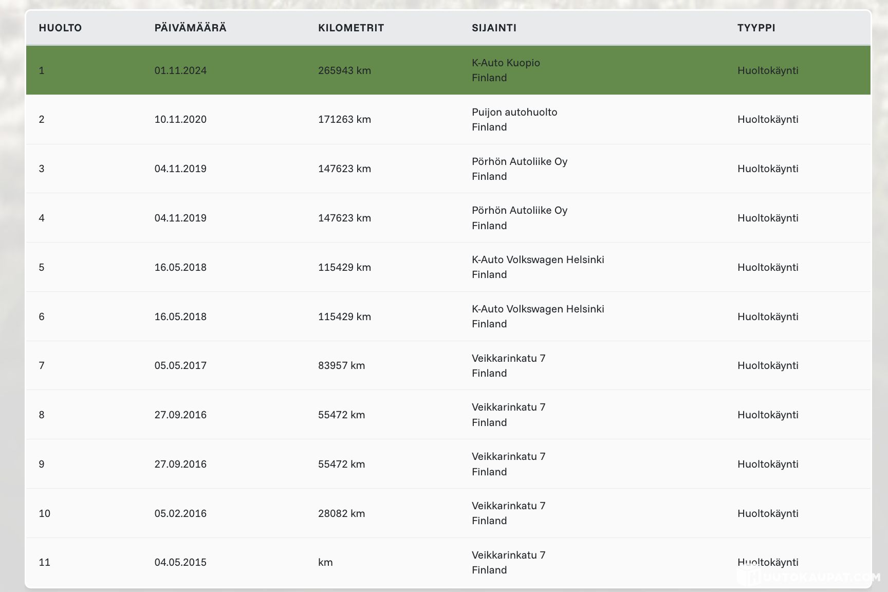Click Veikkarinkatu 7 in row 8
The image size is (888, 592).
[x=509, y=407]
